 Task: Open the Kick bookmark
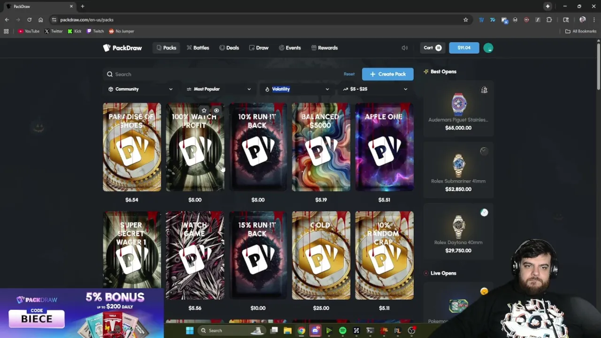tap(75, 31)
